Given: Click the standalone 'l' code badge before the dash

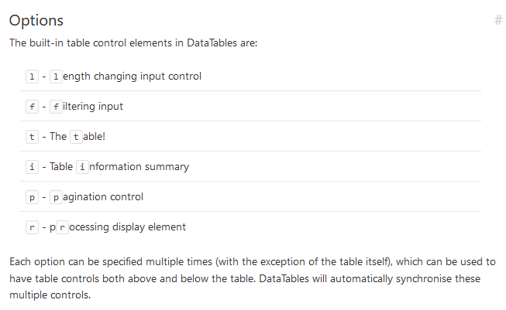Looking at the screenshot, I should [x=32, y=76].
